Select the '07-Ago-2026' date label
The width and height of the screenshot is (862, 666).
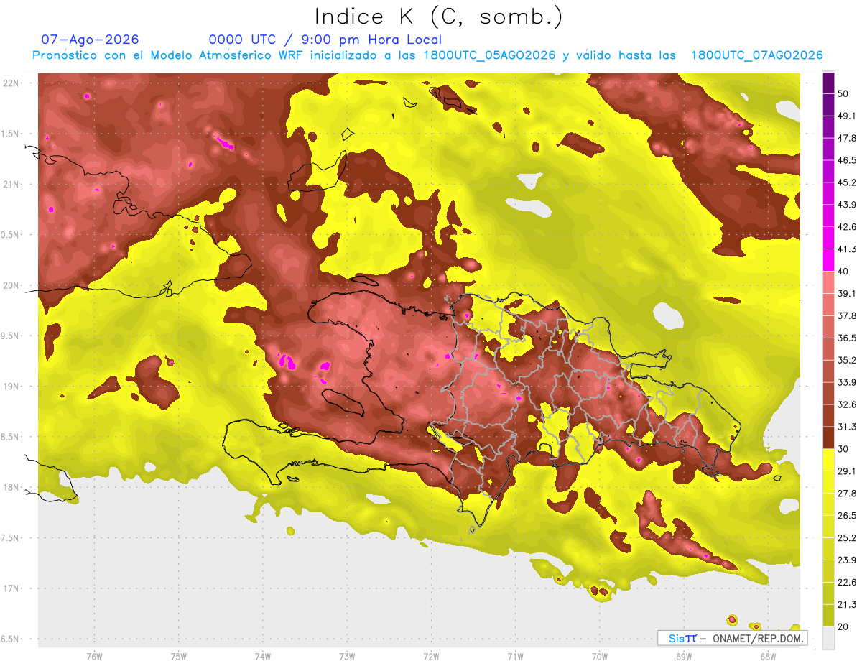pyautogui.click(x=90, y=40)
